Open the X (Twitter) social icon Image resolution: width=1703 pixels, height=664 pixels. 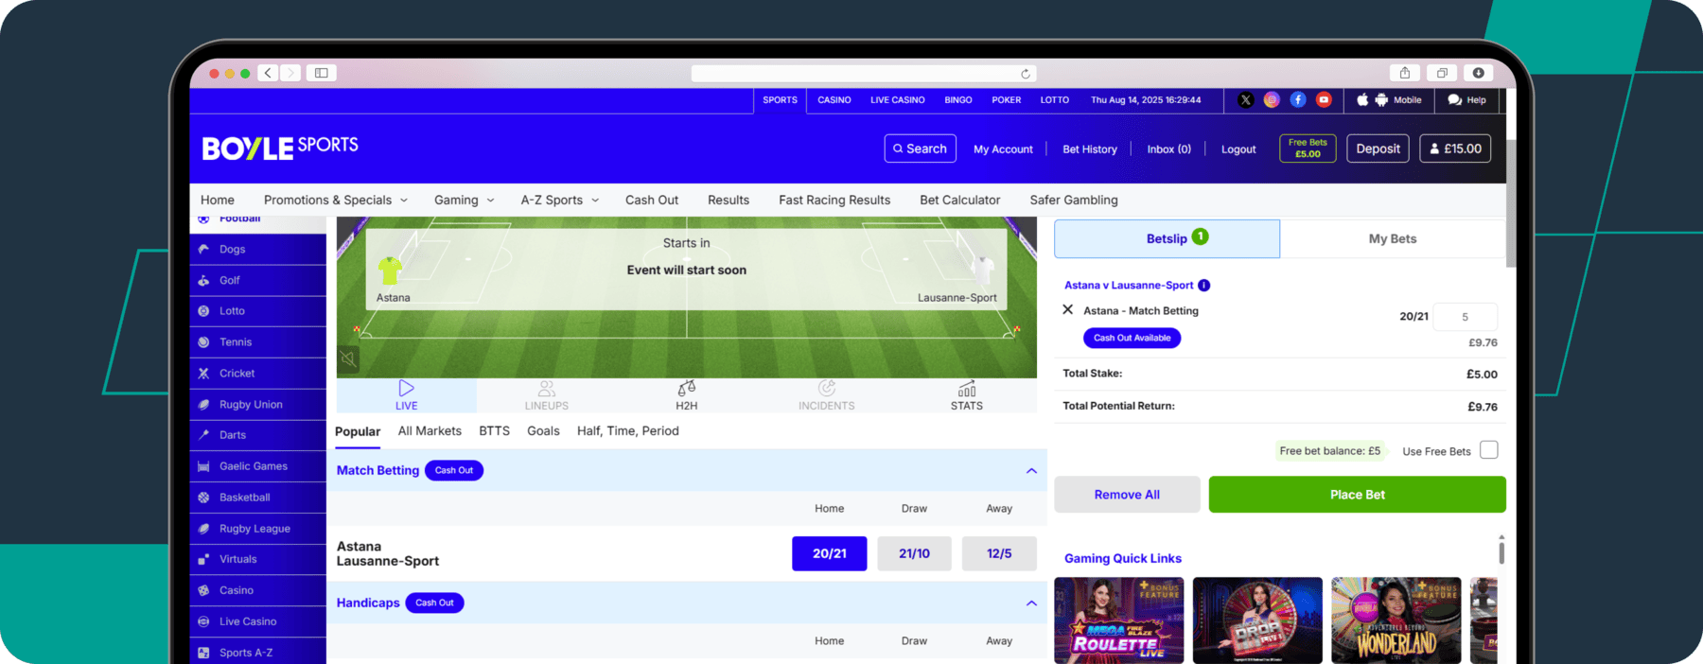(1246, 99)
